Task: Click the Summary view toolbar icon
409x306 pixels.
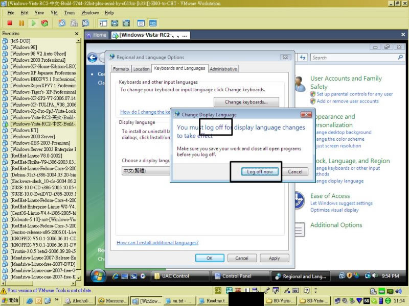Action: pyautogui.click(x=141, y=23)
